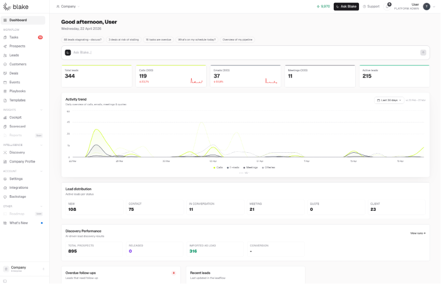The image size is (441, 284).
Task: Click the credits 9,970 indicator
Action: click(x=323, y=6)
